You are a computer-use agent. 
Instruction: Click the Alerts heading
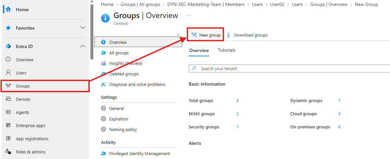tap(195, 144)
